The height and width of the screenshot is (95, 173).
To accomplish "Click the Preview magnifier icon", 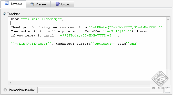I will click(32, 4).
